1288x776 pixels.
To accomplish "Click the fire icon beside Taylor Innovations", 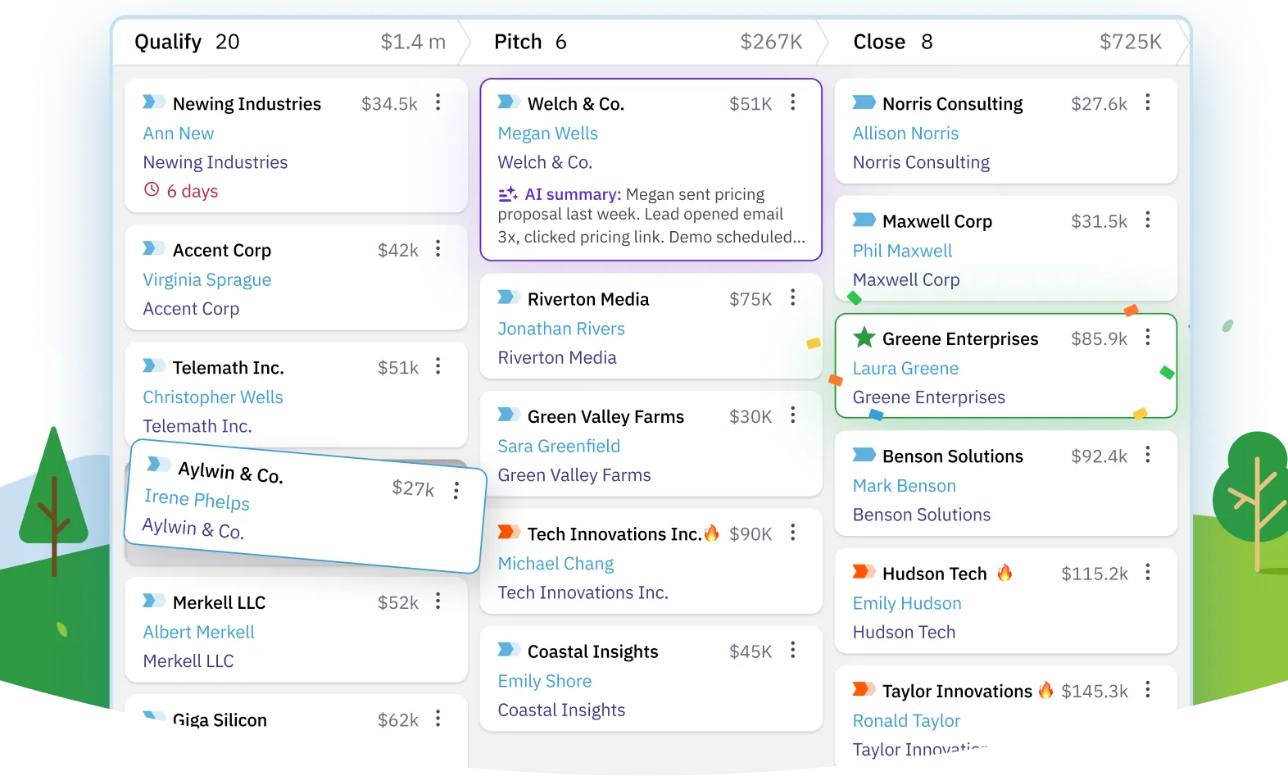I will (1045, 690).
